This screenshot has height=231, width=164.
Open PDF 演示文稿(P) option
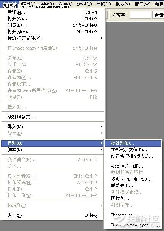tap(133, 150)
